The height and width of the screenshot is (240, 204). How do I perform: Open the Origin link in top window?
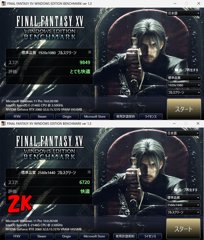pyautogui.click(x=67, y=117)
